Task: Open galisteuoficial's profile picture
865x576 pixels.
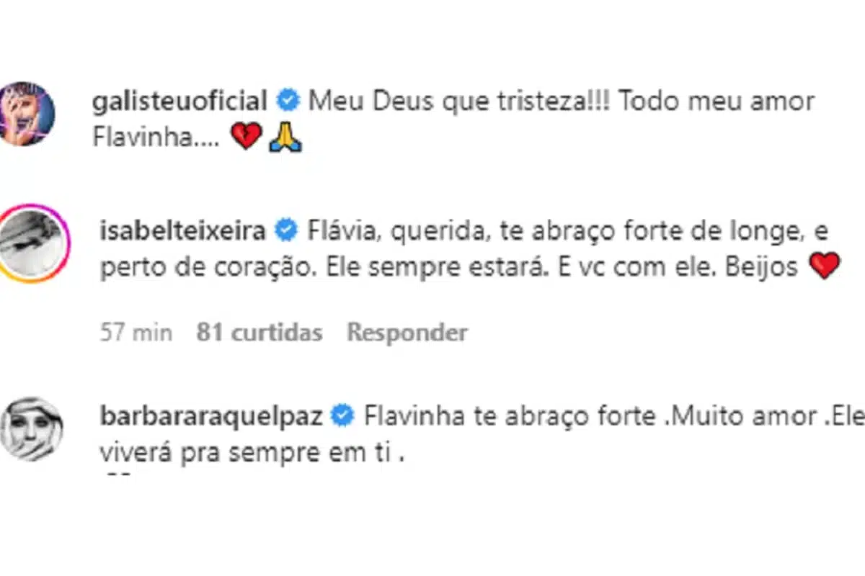Action: [x=27, y=114]
